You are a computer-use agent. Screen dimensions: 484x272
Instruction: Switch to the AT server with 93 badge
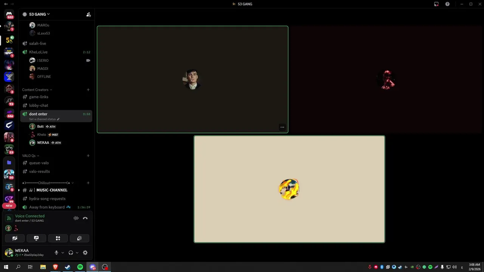click(x=9, y=100)
